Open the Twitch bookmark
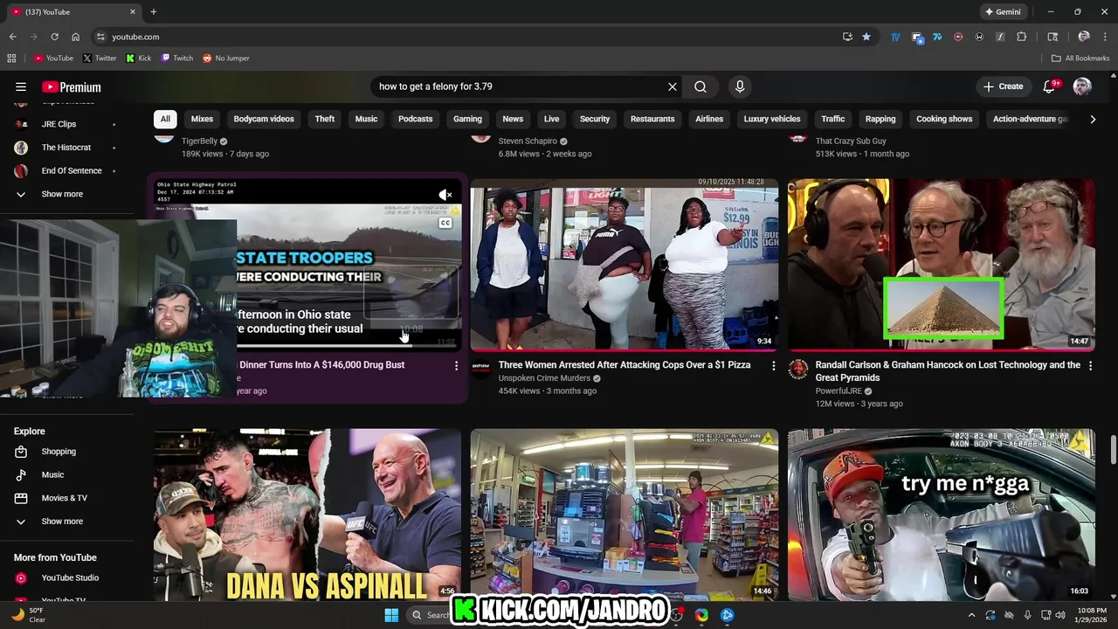The width and height of the screenshot is (1118, 629). pos(177,59)
